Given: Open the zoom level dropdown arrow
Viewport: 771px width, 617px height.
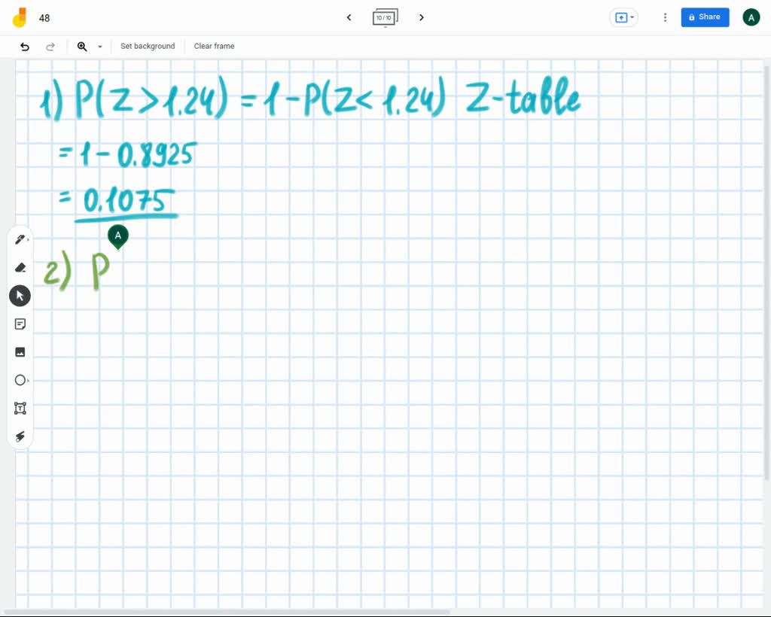Looking at the screenshot, I should point(99,46).
